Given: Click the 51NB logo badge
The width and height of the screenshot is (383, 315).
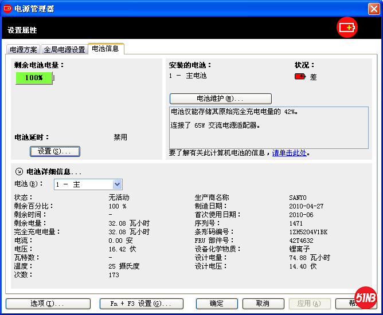Looking at the screenshot, I should [365, 297].
